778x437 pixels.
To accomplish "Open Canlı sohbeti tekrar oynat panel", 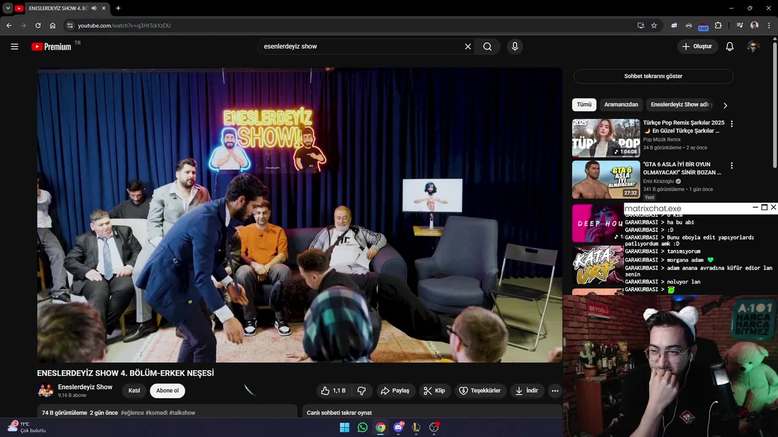I will pyautogui.click(x=432, y=413).
